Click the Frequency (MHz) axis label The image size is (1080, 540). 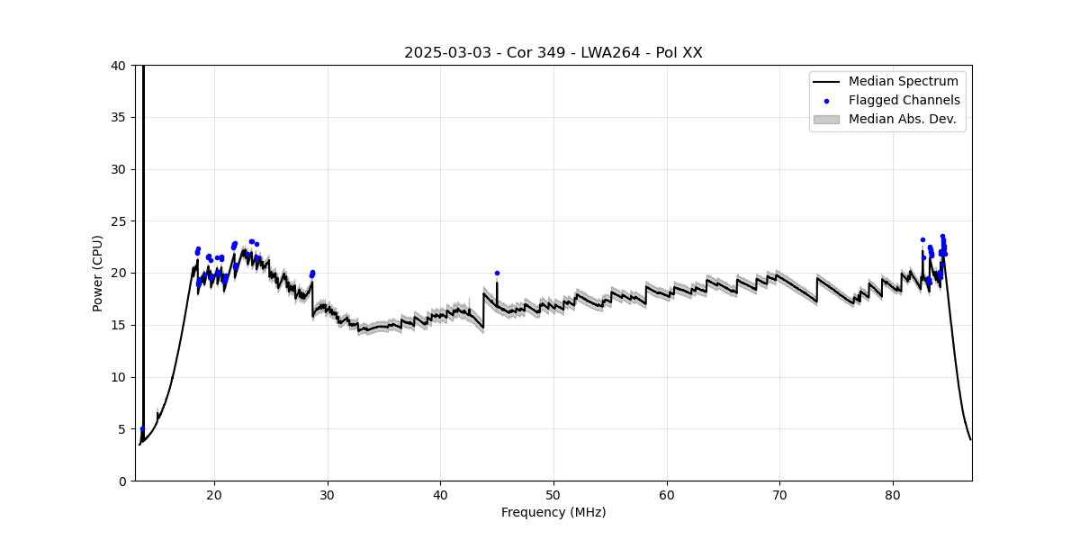[x=553, y=513]
